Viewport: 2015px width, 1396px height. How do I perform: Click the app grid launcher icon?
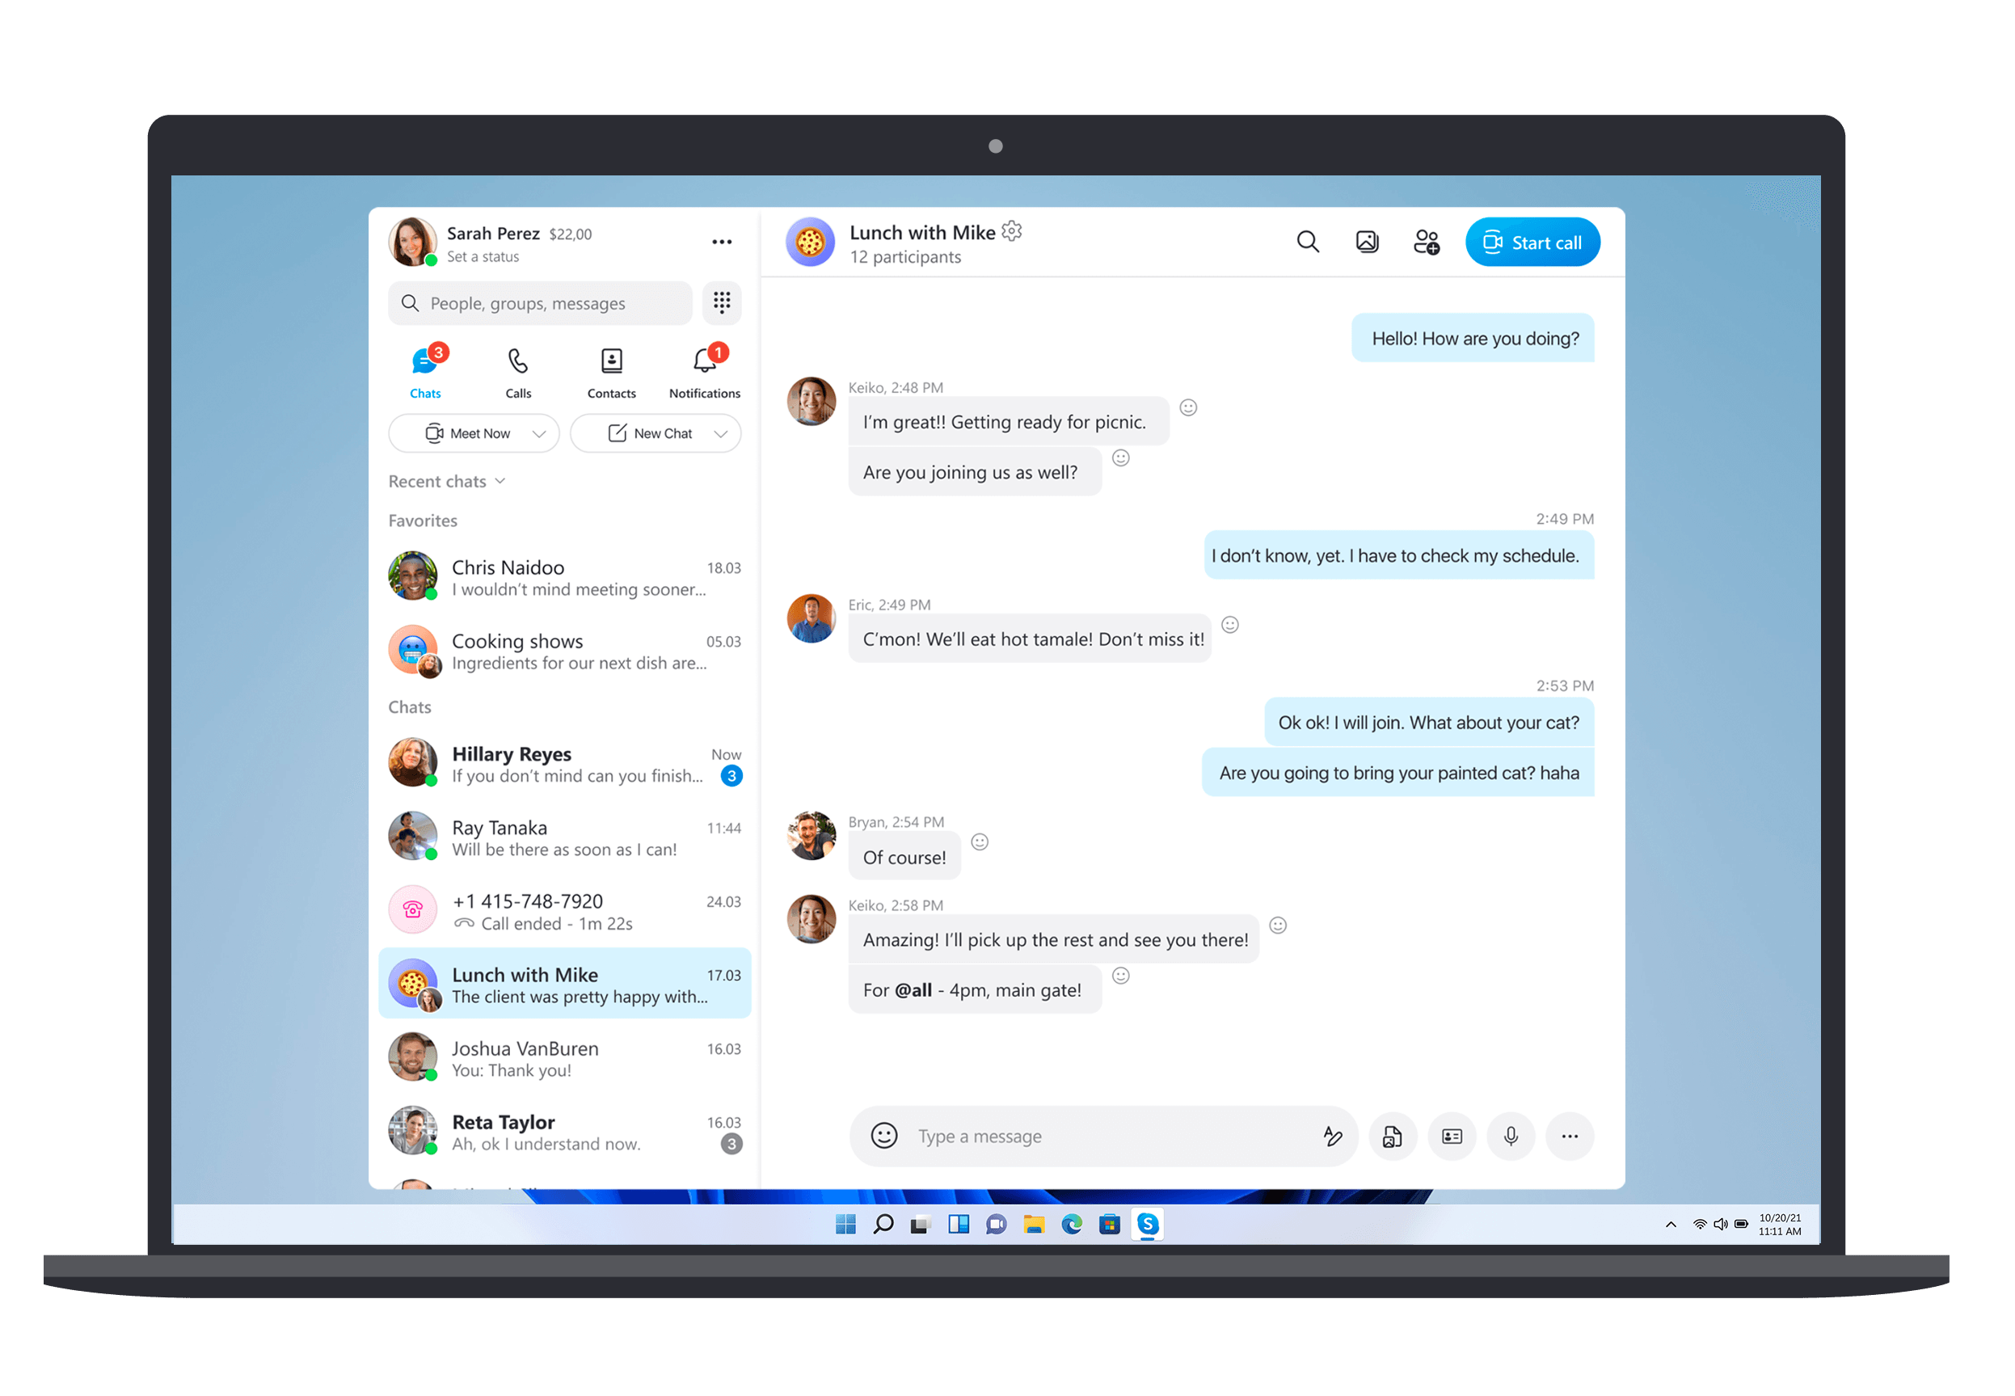click(721, 303)
